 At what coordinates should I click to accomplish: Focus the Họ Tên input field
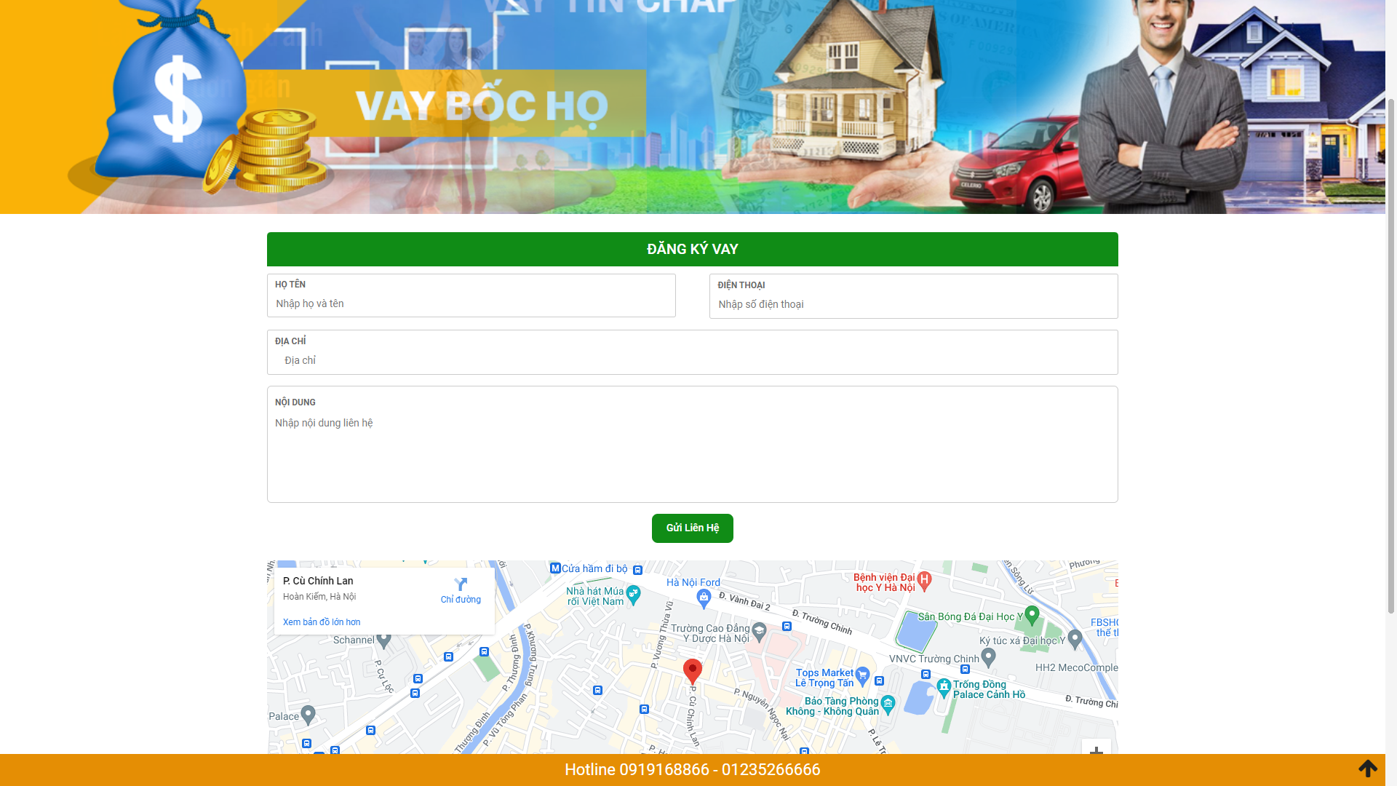471,304
